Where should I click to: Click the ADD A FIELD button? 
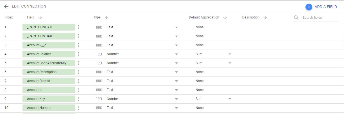click(x=321, y=7)
